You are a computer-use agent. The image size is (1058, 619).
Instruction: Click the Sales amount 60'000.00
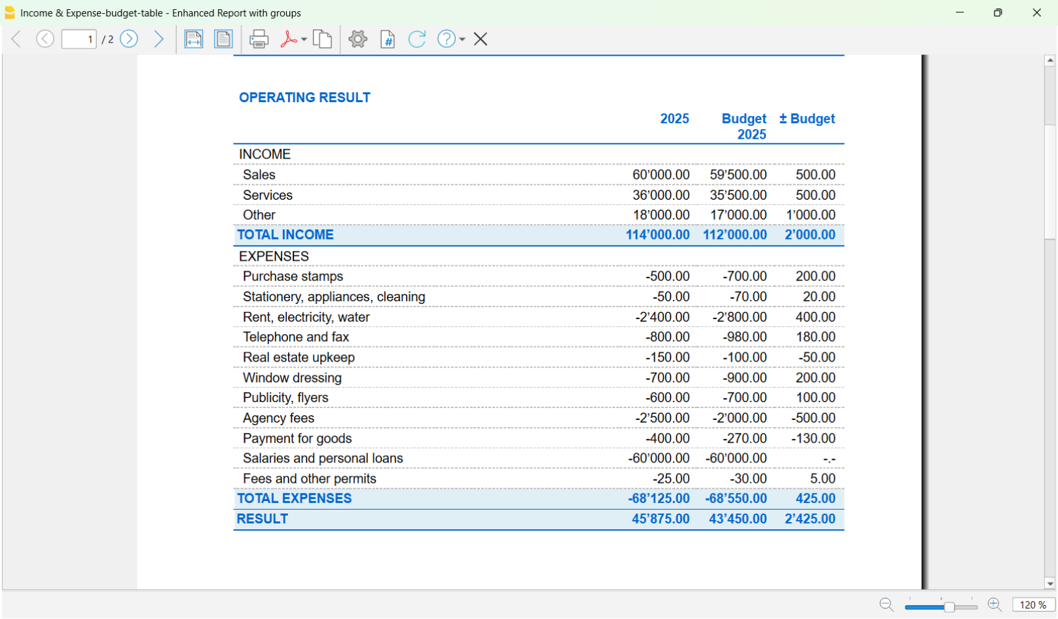(661, 175)
